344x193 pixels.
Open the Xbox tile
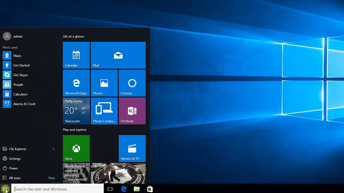(76, 149)
